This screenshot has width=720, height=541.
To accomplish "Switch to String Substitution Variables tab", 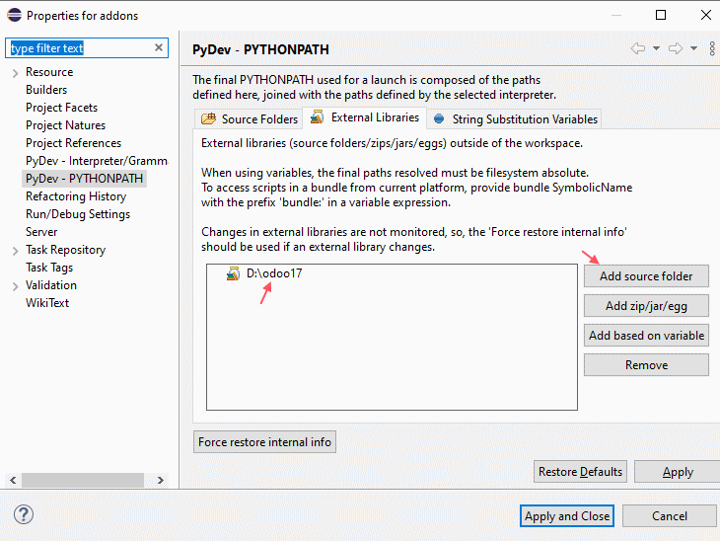I will tap(514, 119).
